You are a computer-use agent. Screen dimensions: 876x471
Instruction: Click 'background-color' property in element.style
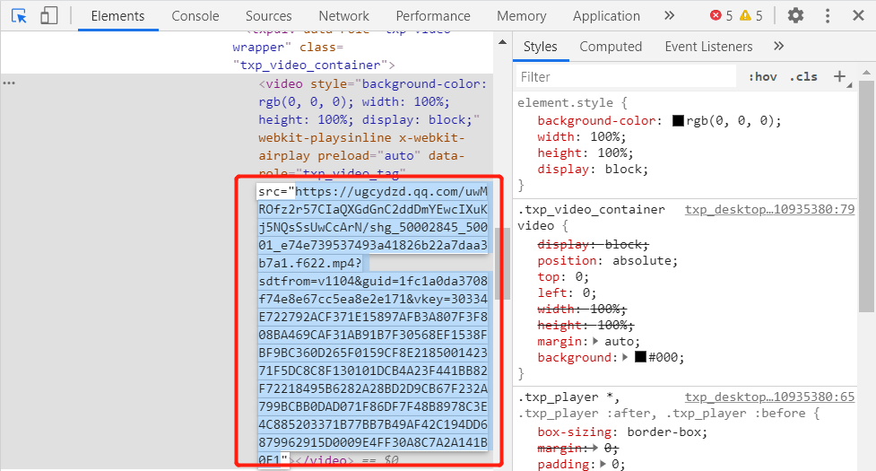596,121
